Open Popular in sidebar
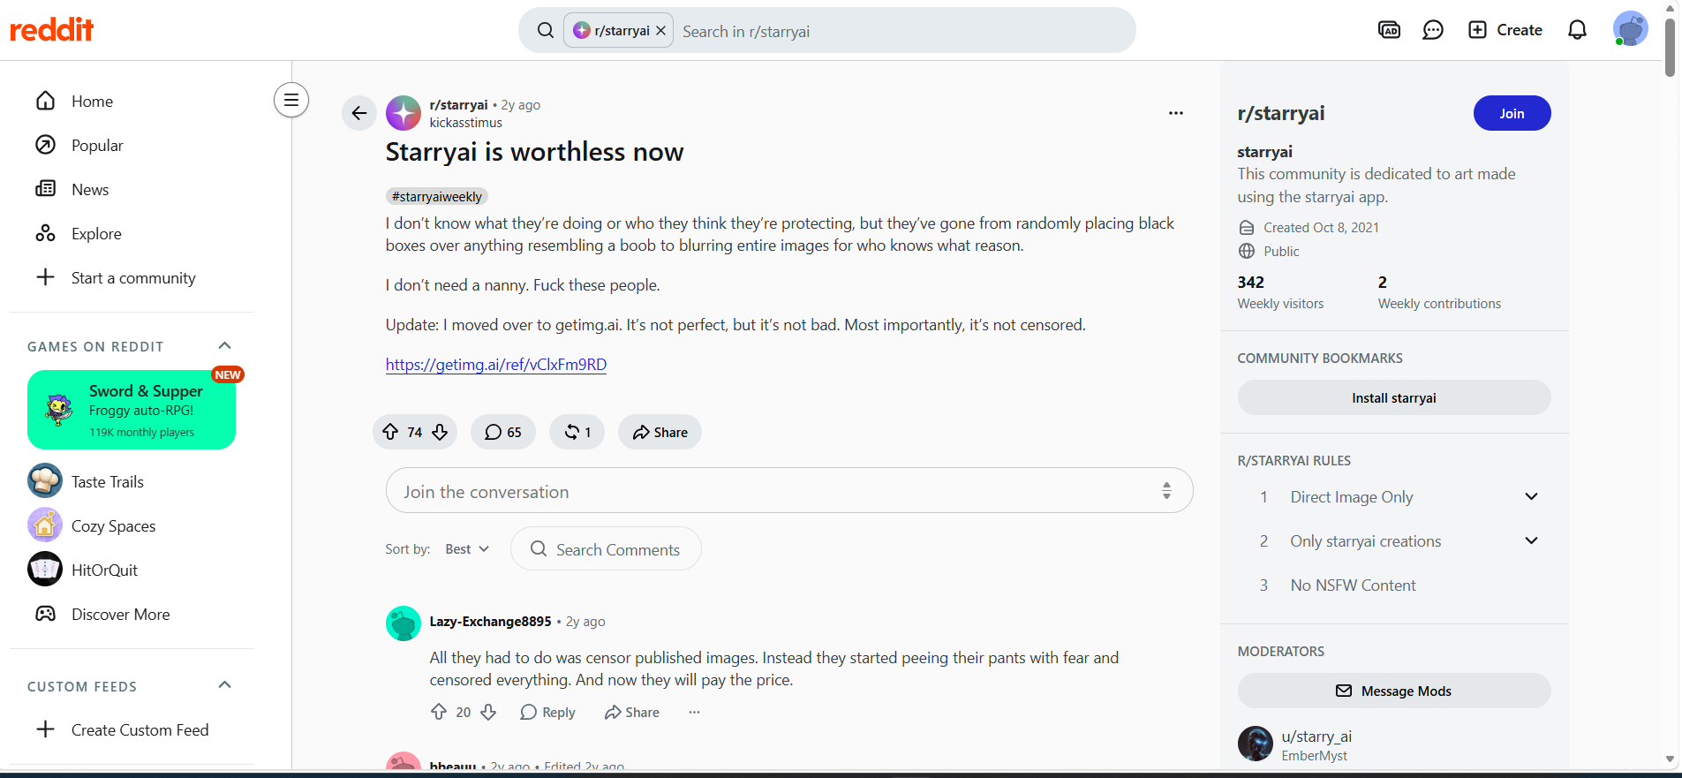The image size is (1682, 778). pyautogui.click(x=132, y=145)
